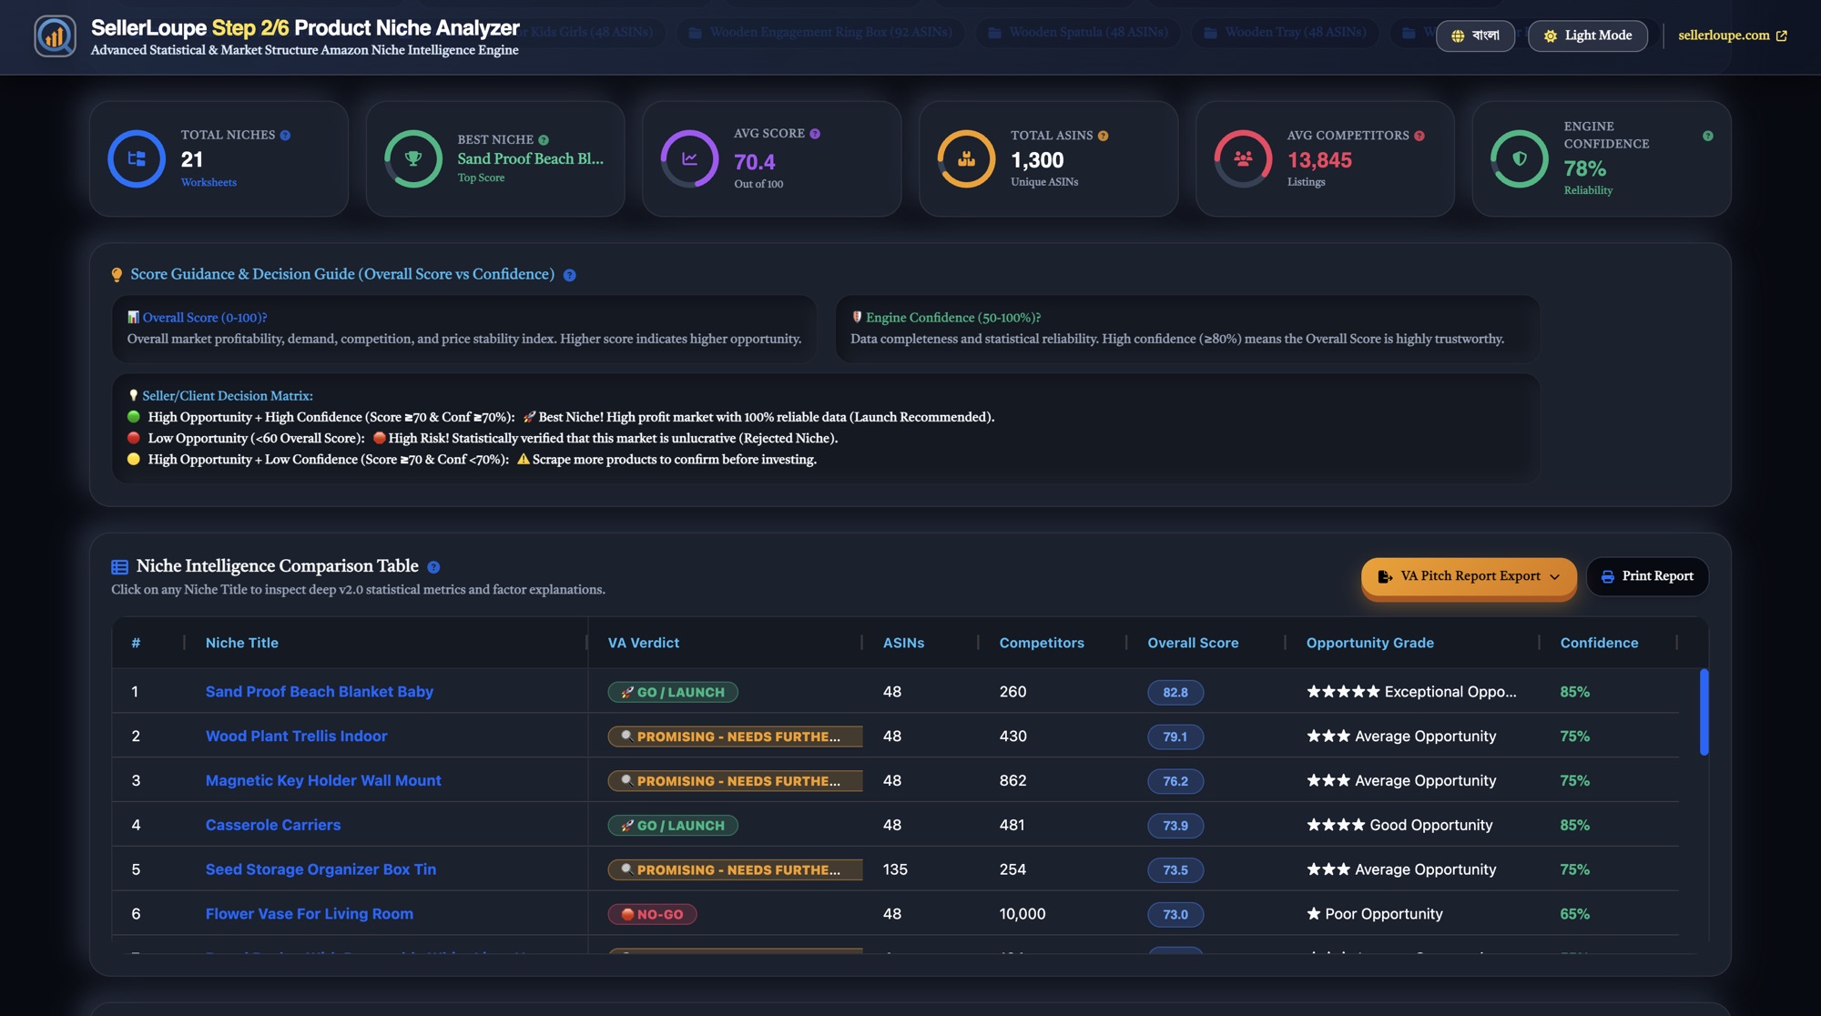Click the Engine Confidence shield ring icon
This screenshot has width=1821, height=1016.
tap(1520, 158)
